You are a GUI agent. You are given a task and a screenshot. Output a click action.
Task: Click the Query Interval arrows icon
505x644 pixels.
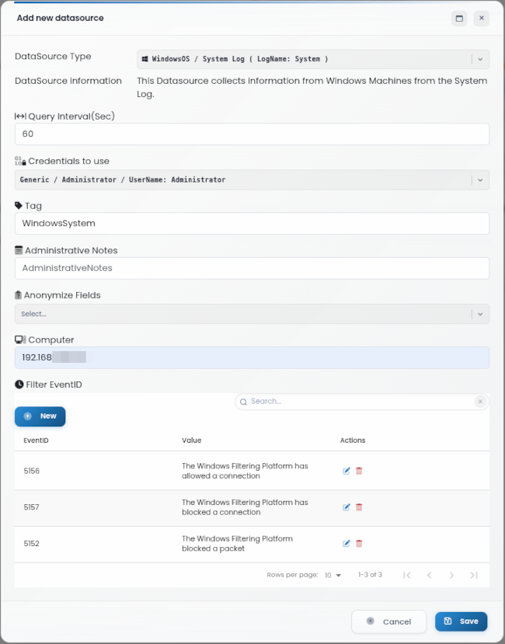click(20, 117)
